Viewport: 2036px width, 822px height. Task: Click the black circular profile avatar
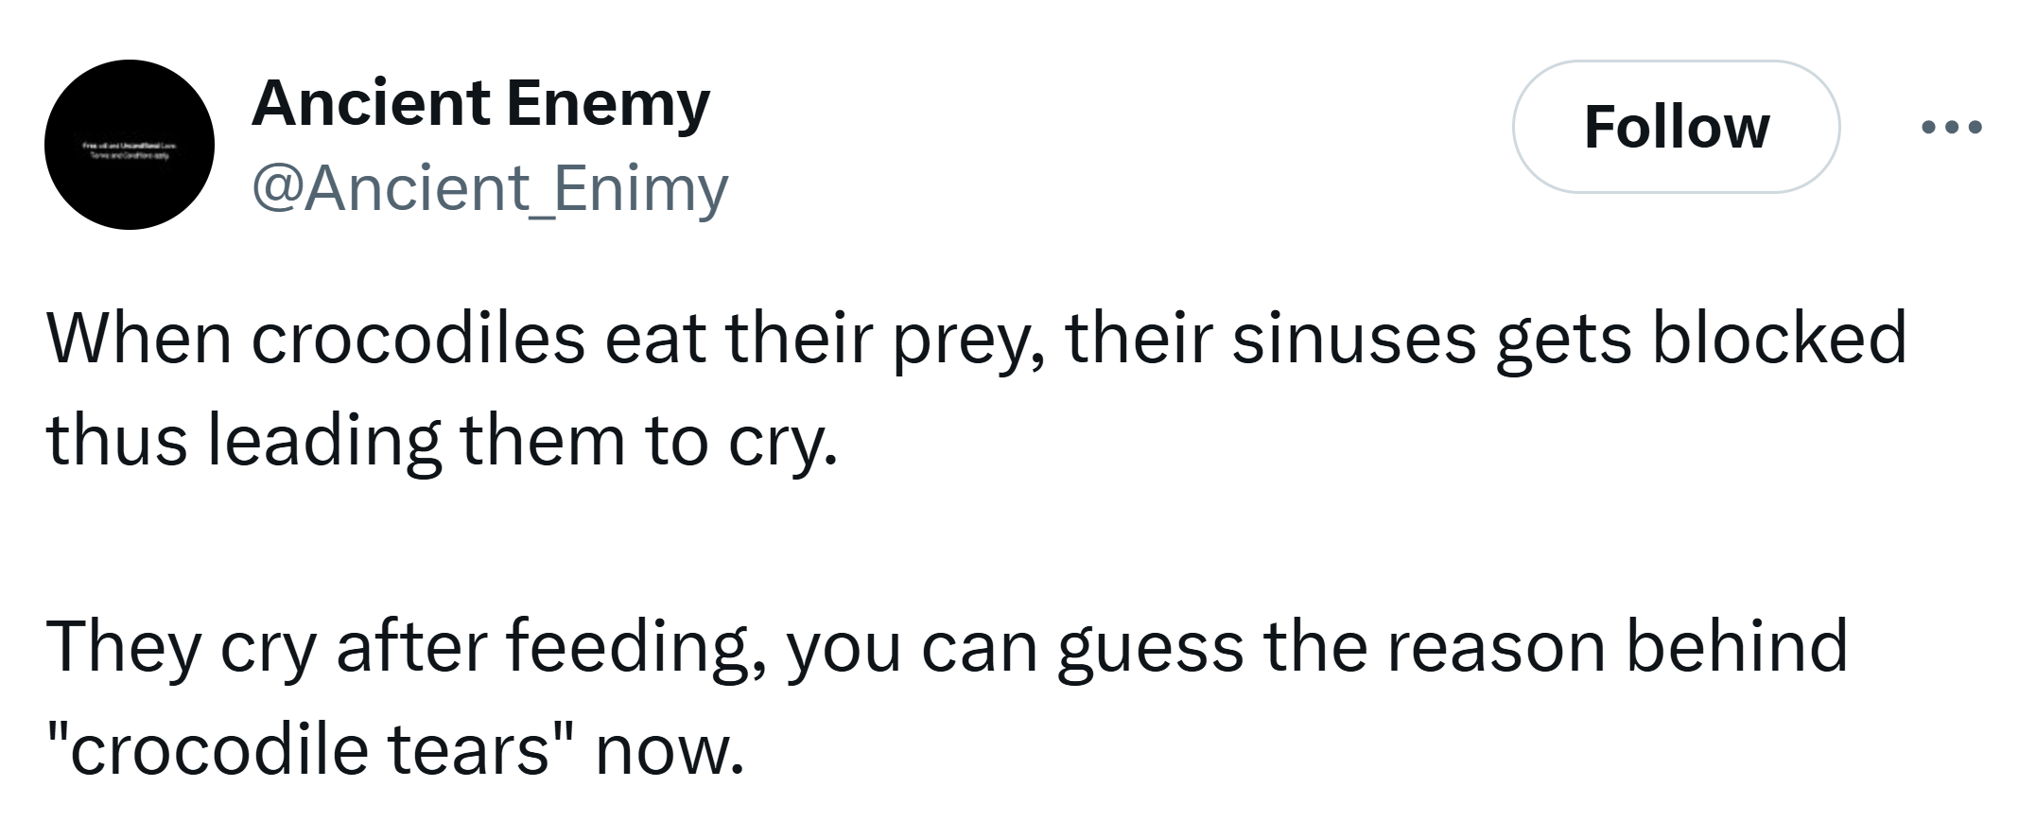(130, 145)
